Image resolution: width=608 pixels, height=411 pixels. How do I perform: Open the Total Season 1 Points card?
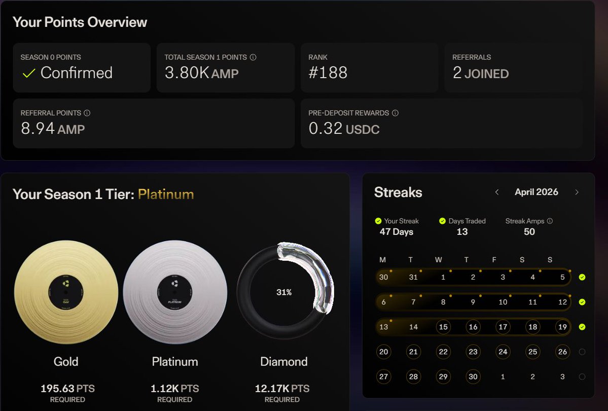point(226,67)
